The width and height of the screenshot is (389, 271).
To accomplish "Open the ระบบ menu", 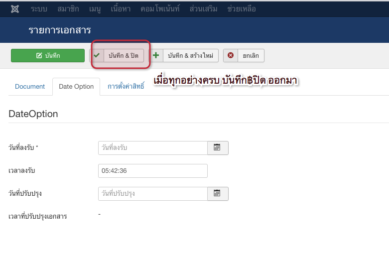I will click(39, 9).
